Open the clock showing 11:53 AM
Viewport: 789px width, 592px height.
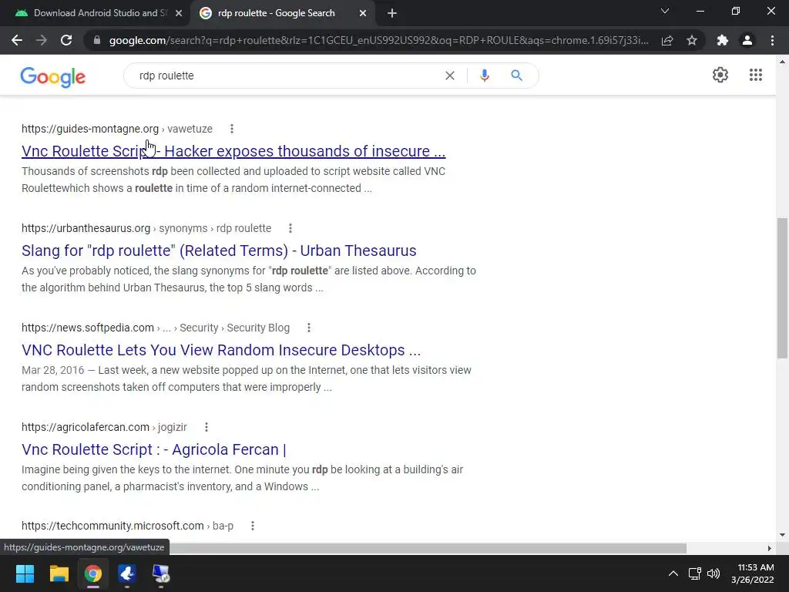(x=753, y=573)
